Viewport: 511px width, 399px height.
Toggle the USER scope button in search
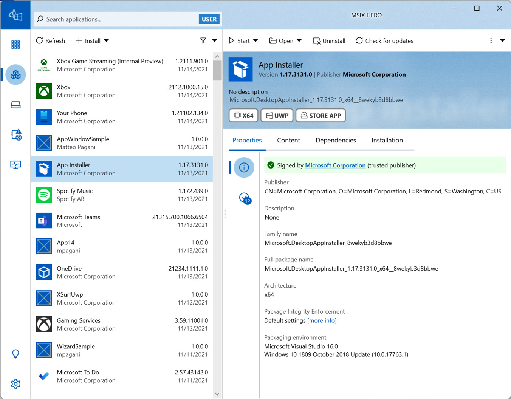(209, 19)
